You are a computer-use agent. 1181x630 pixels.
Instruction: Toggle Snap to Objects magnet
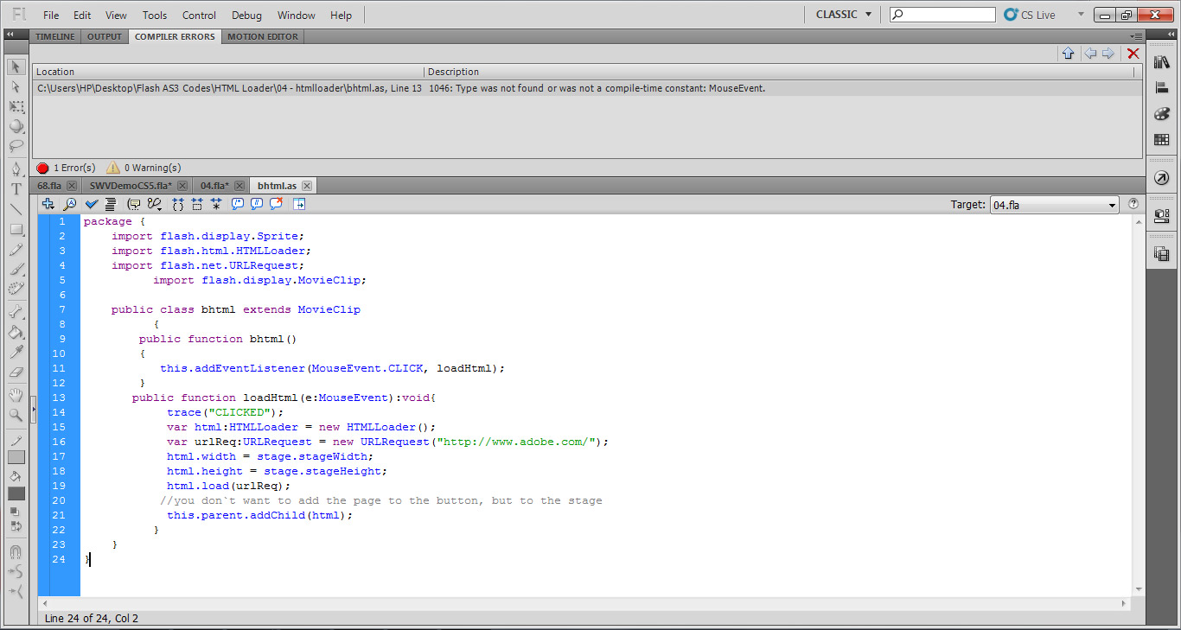pyautogui.click(x=16, y=552)
